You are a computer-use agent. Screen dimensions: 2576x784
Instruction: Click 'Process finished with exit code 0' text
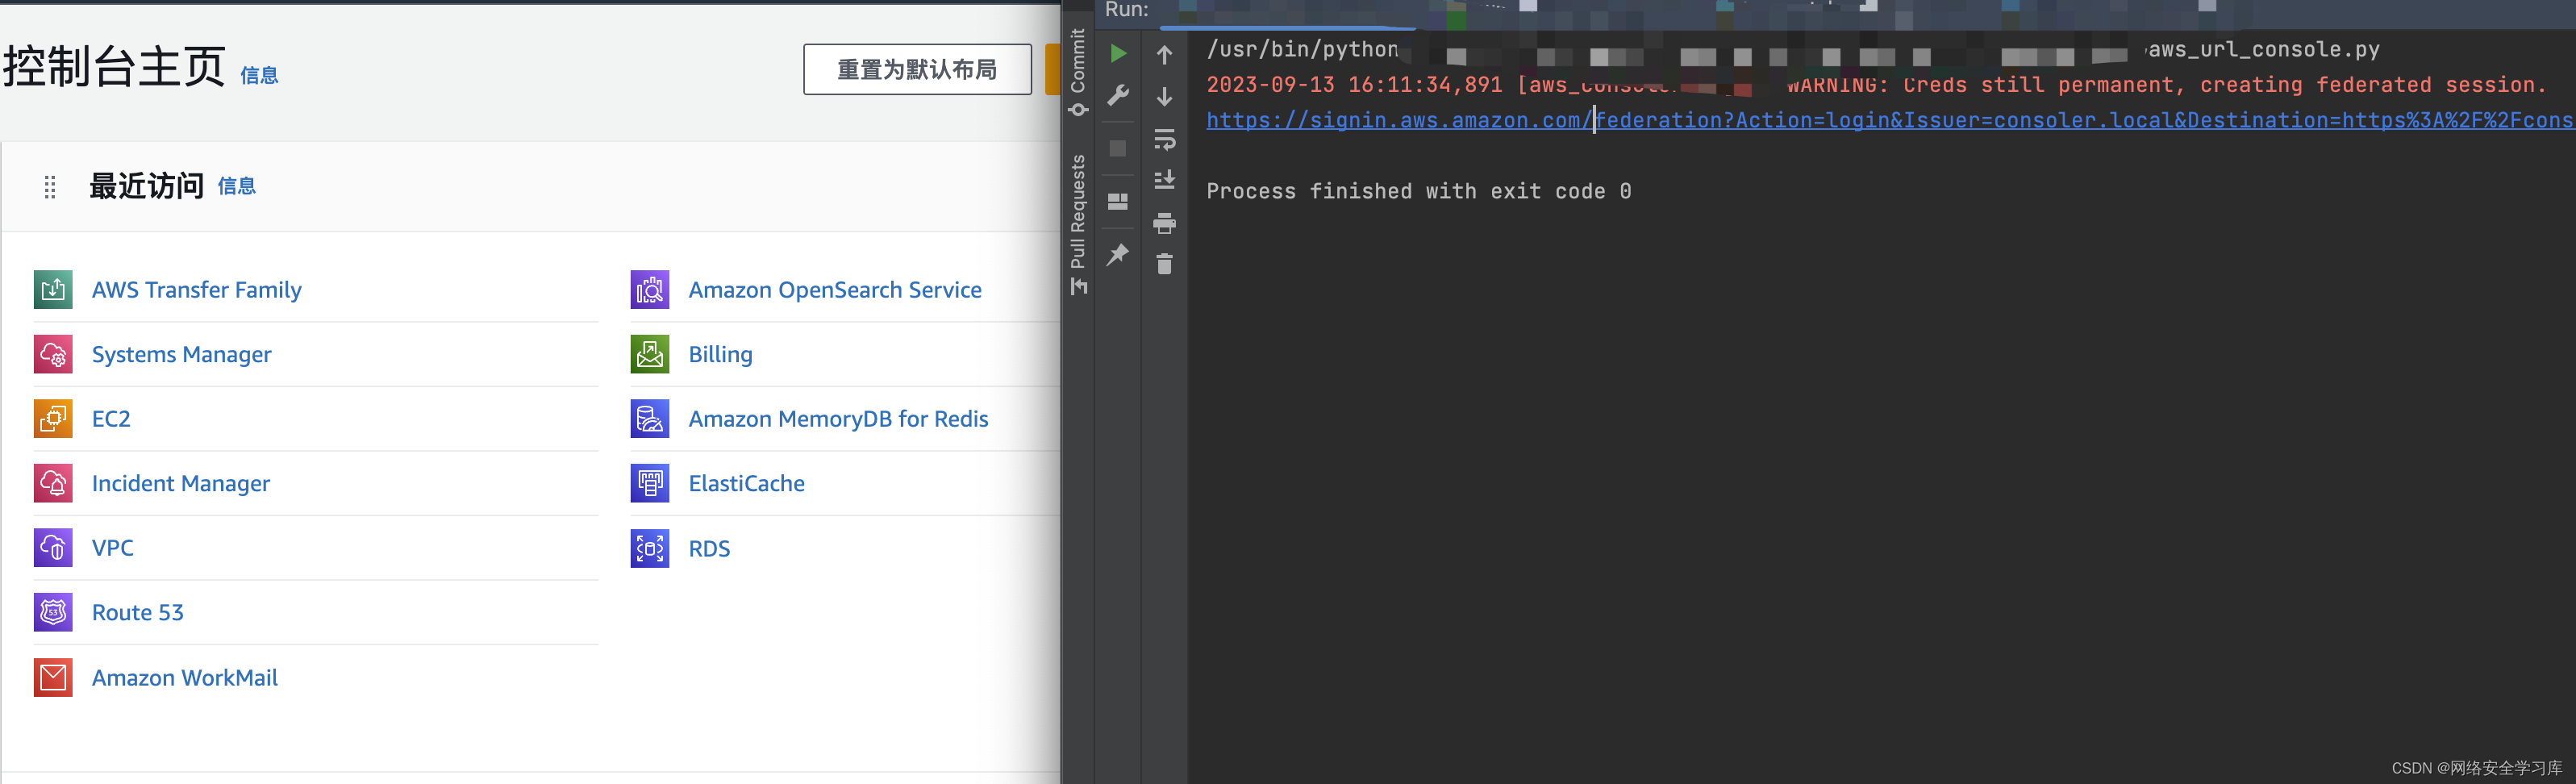[x=1418, y=191]
